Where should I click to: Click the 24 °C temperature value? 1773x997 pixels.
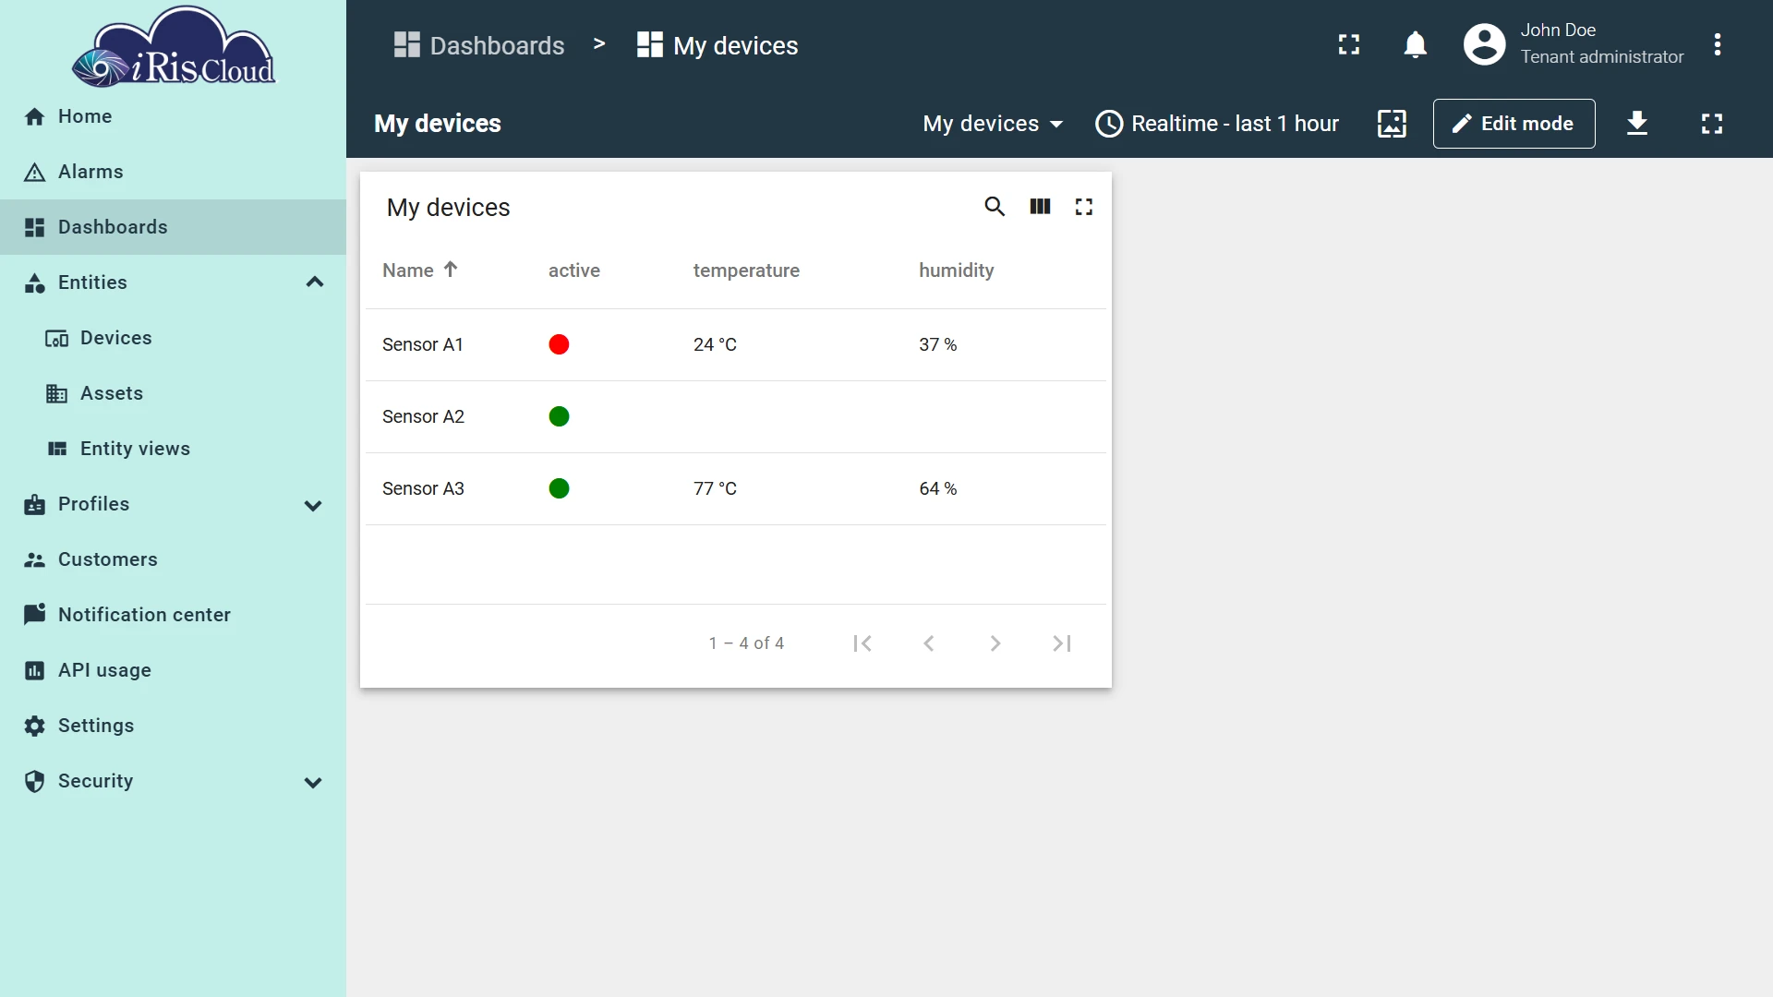click(x=715, y=344)
